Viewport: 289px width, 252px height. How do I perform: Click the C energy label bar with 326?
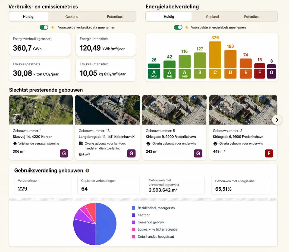[215, 60]
